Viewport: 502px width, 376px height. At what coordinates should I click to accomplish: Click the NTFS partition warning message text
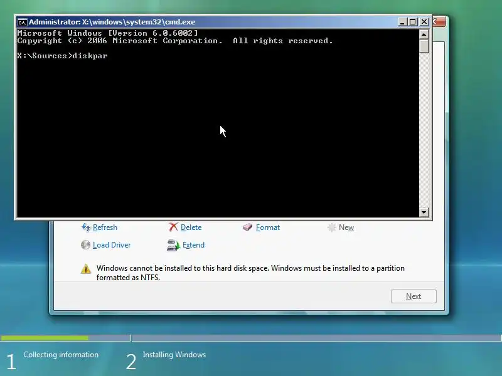[x=250, y=273]
